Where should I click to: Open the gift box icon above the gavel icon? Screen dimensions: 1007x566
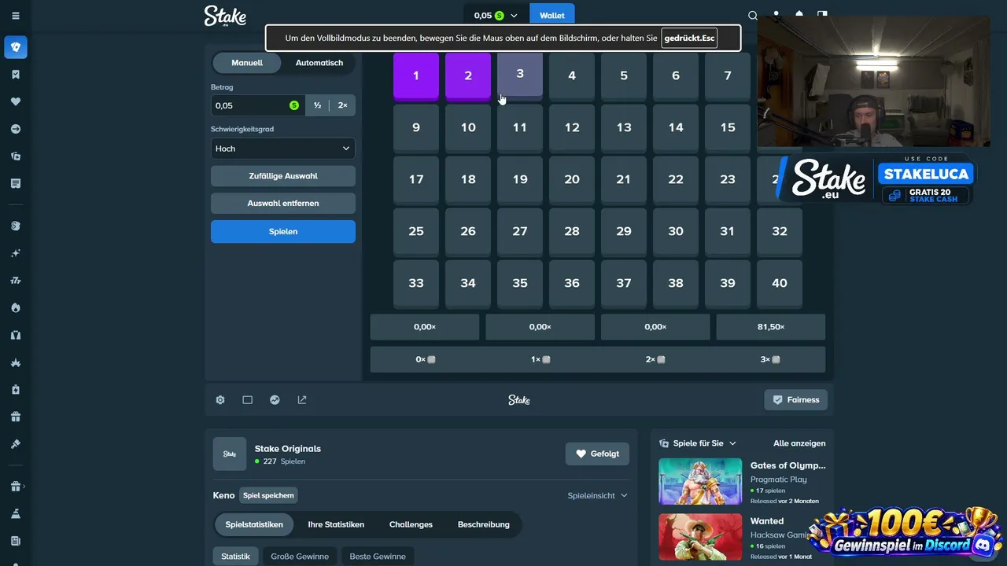[16, 417]
